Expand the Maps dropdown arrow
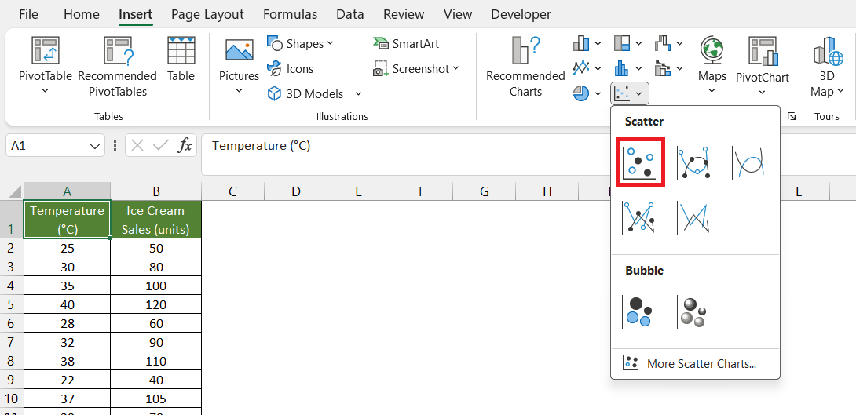The image size is (856, 415). point(712,90)
